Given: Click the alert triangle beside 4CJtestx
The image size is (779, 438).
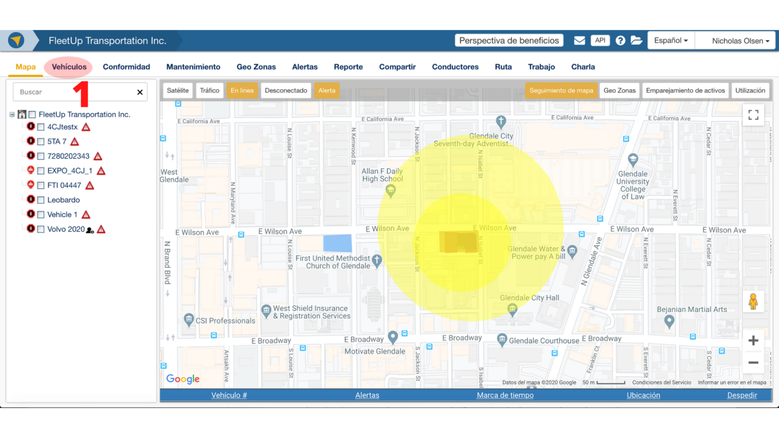Looking at the screenshot, I should pyautogui.click(x=86, y=127).
